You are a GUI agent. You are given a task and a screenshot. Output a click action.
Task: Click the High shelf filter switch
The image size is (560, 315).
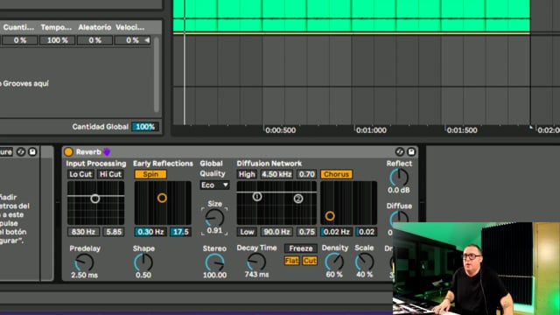pos(247,174)
